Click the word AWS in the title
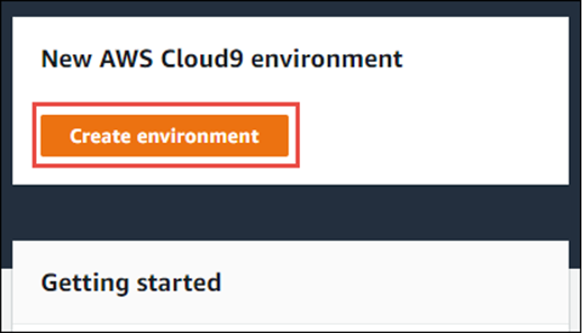 (126, 59)
